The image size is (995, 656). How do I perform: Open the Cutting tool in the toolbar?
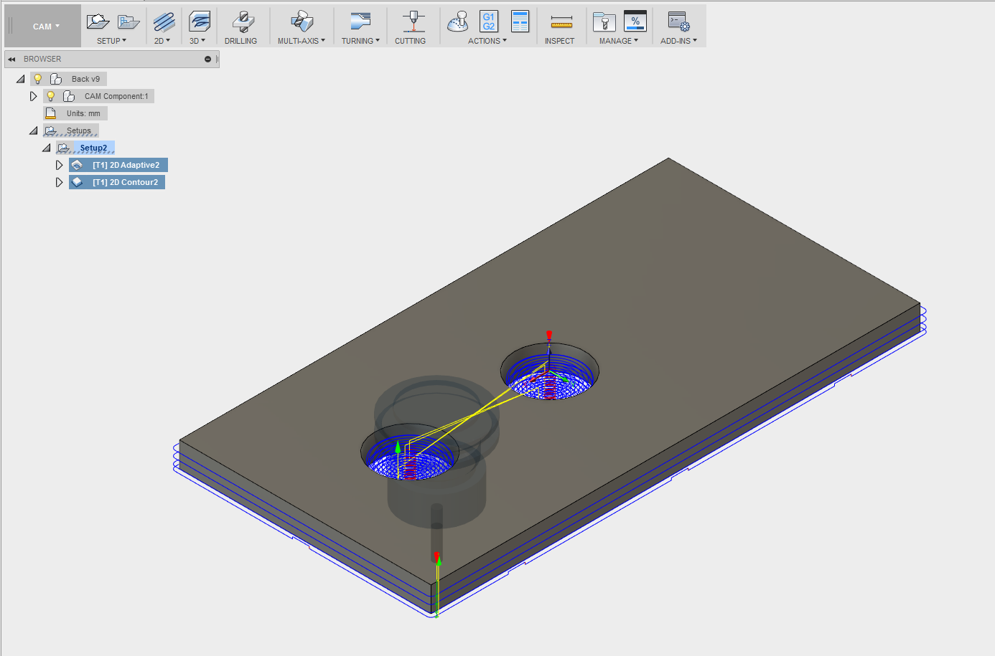point(410,22)
